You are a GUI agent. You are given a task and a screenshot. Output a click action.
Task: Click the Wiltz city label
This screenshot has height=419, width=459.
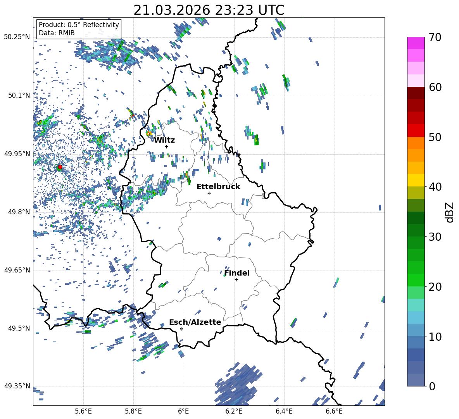[164, 140]
